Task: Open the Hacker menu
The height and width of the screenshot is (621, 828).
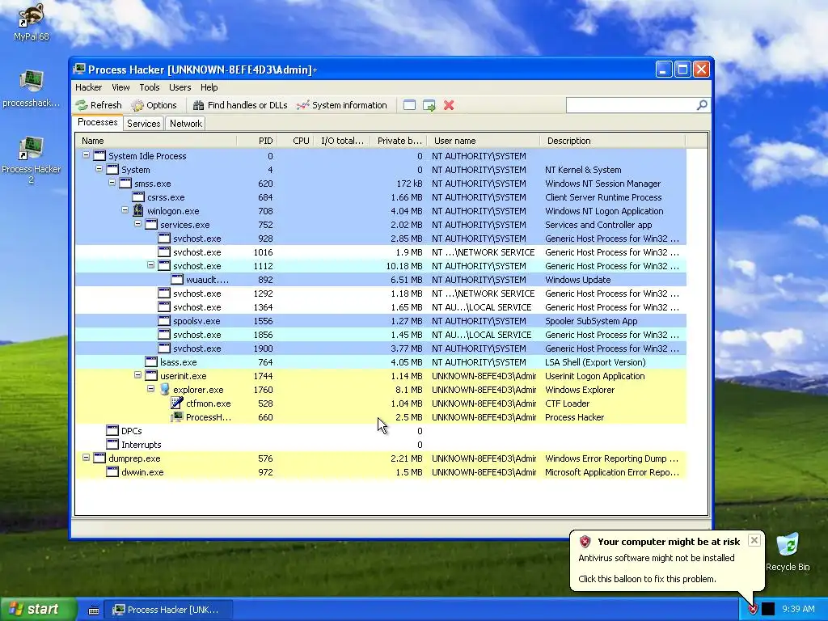Action: coord(88,87)
